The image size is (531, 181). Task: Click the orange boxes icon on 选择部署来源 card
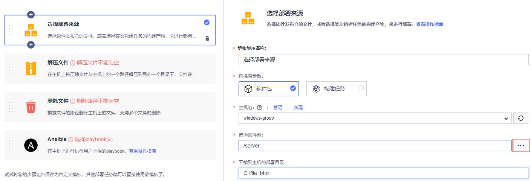31,30
